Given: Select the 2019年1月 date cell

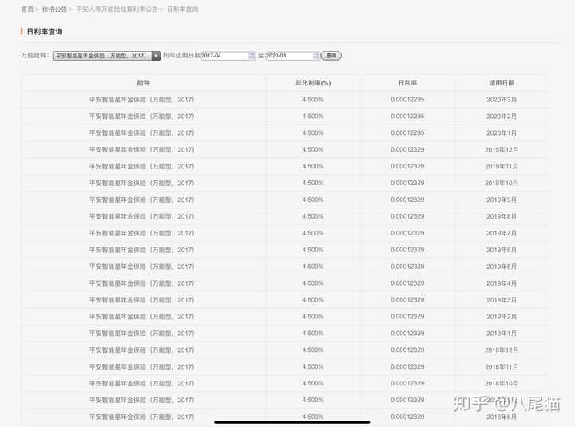Looking at the screenshot, I should [x=502, y=334].
